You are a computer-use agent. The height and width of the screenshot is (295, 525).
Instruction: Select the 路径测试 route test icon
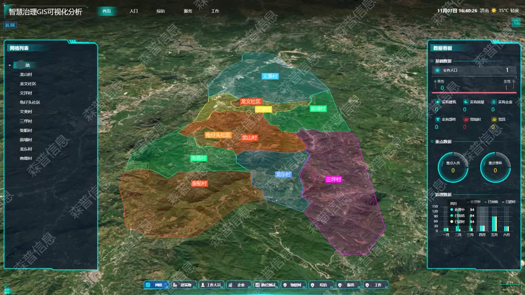tap(258, 285)
